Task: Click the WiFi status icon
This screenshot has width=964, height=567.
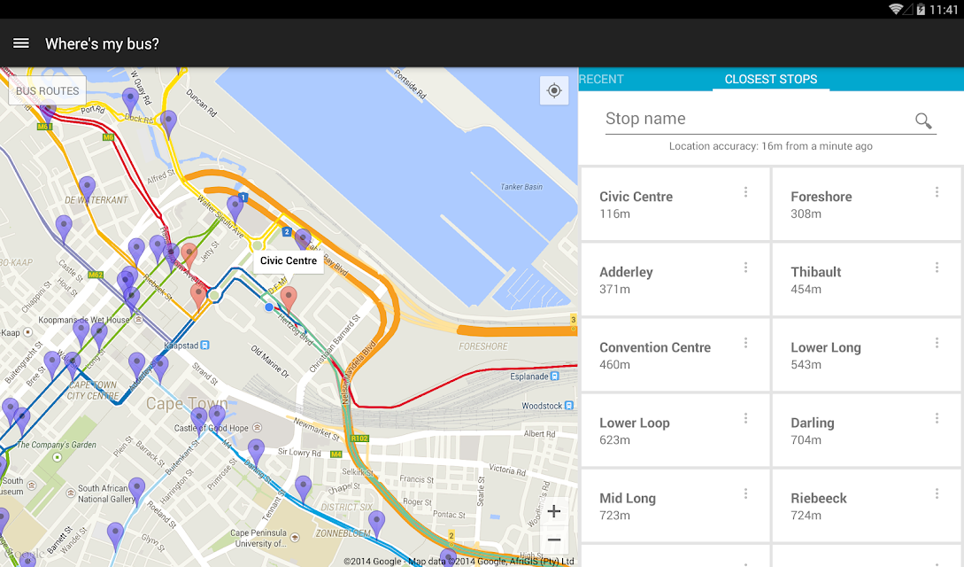Action: (896, 9)
